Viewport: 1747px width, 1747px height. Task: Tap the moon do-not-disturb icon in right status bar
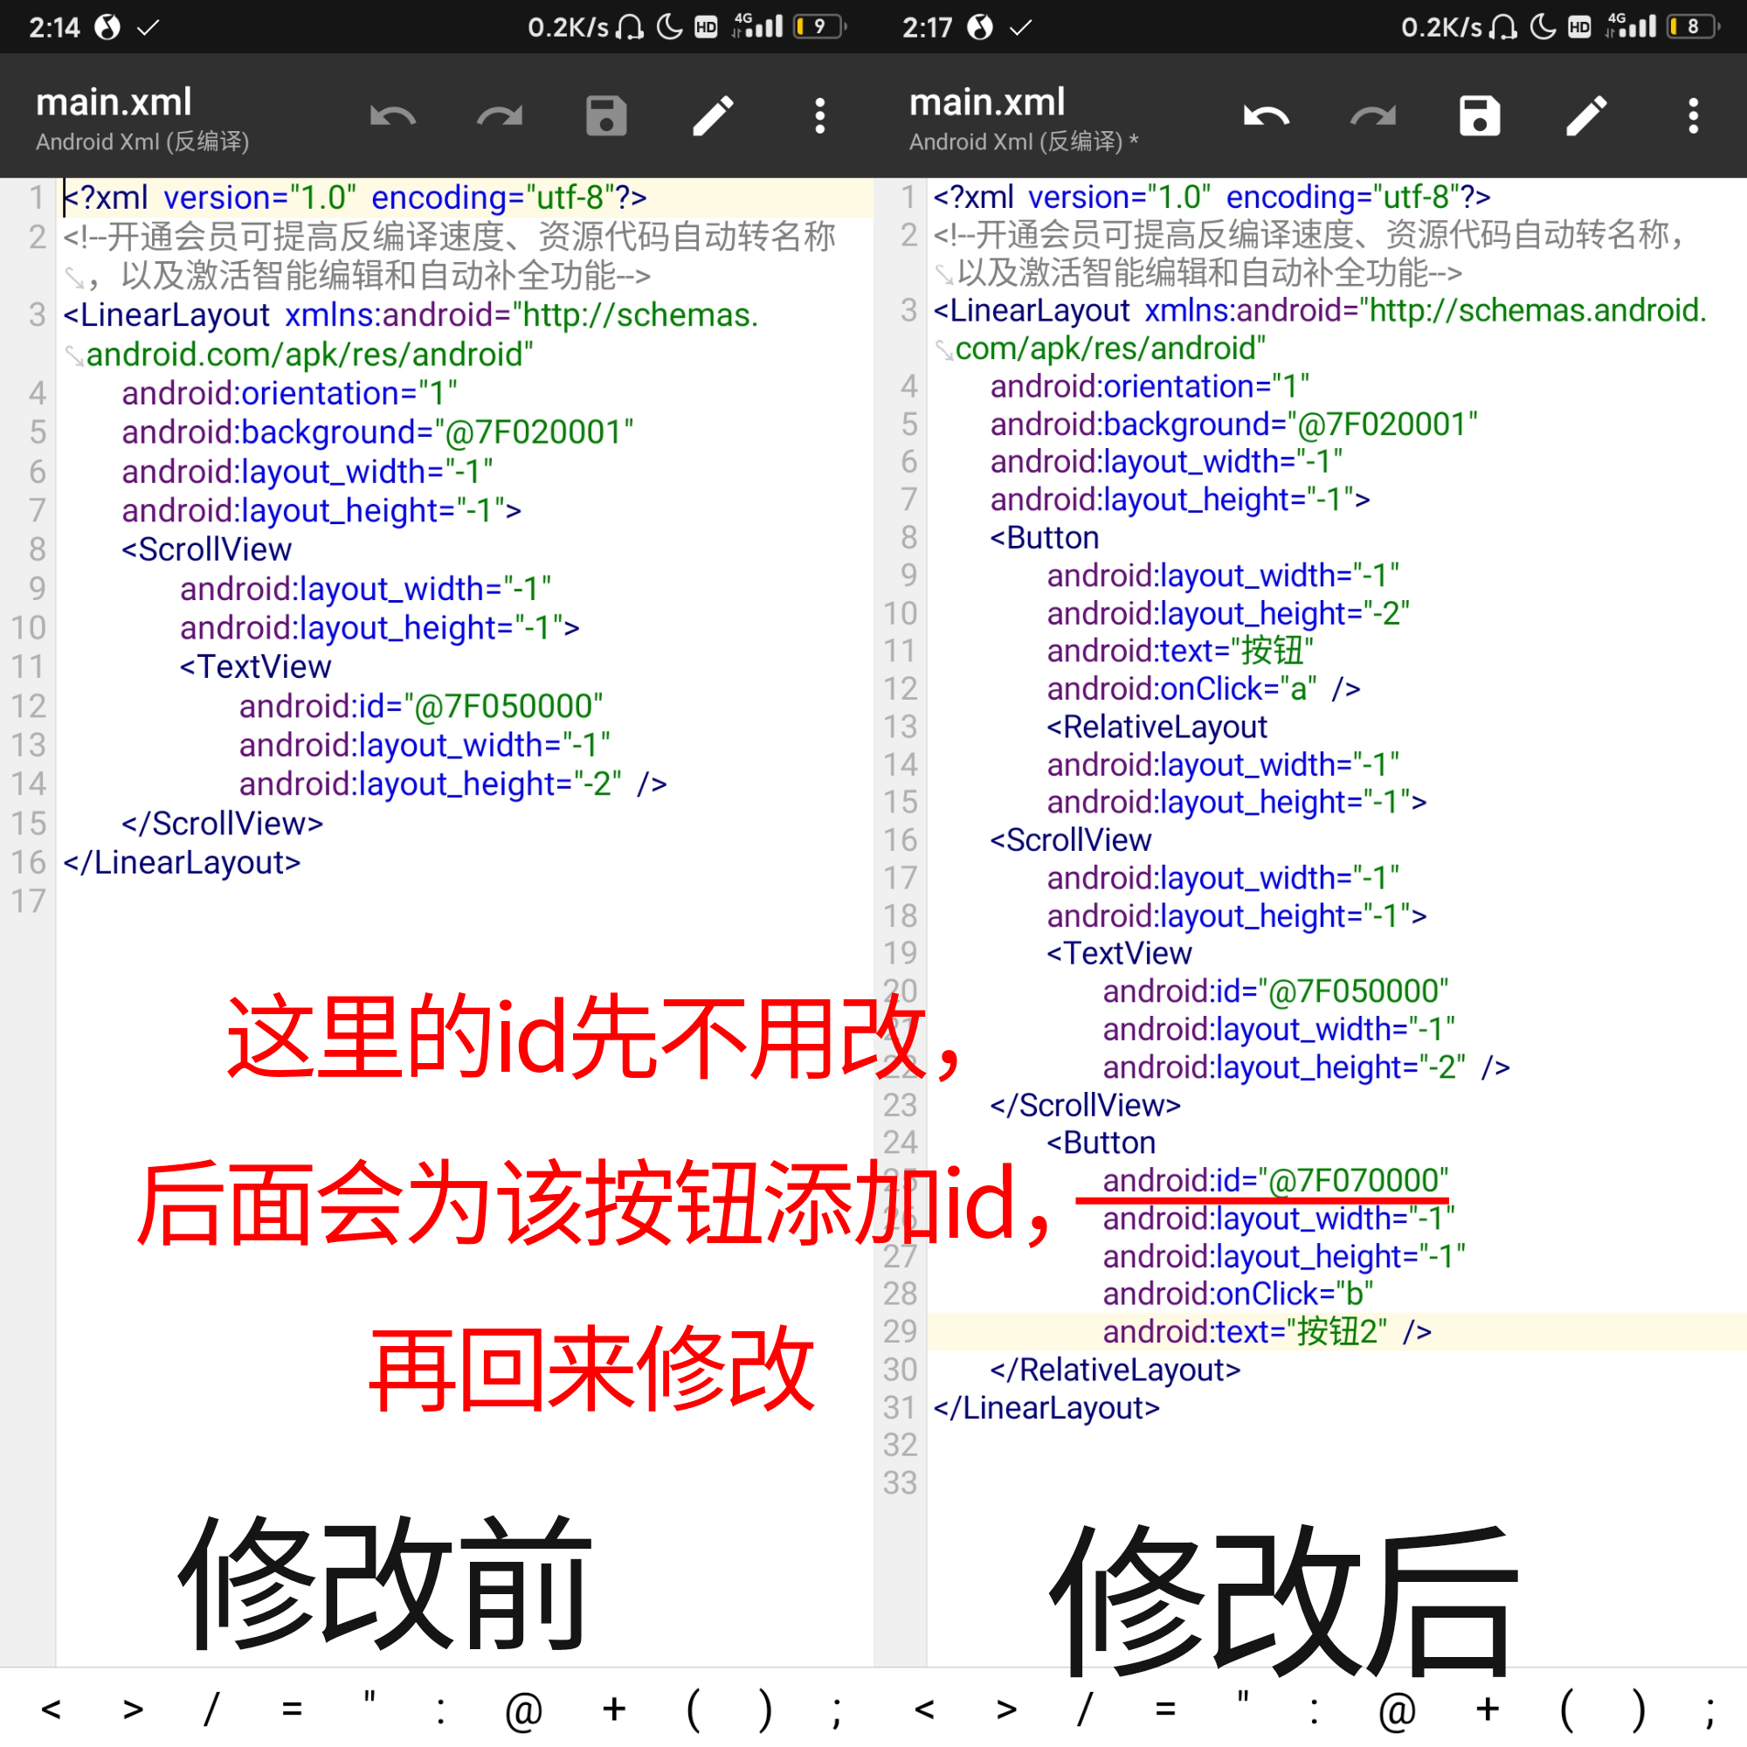click(1542, 26)
